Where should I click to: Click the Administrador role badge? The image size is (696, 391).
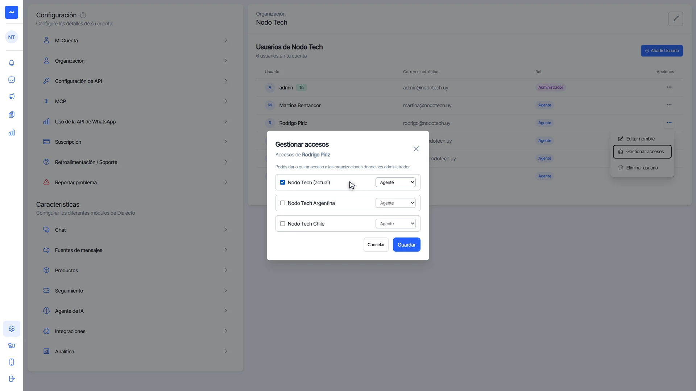(x=550, y=88)
